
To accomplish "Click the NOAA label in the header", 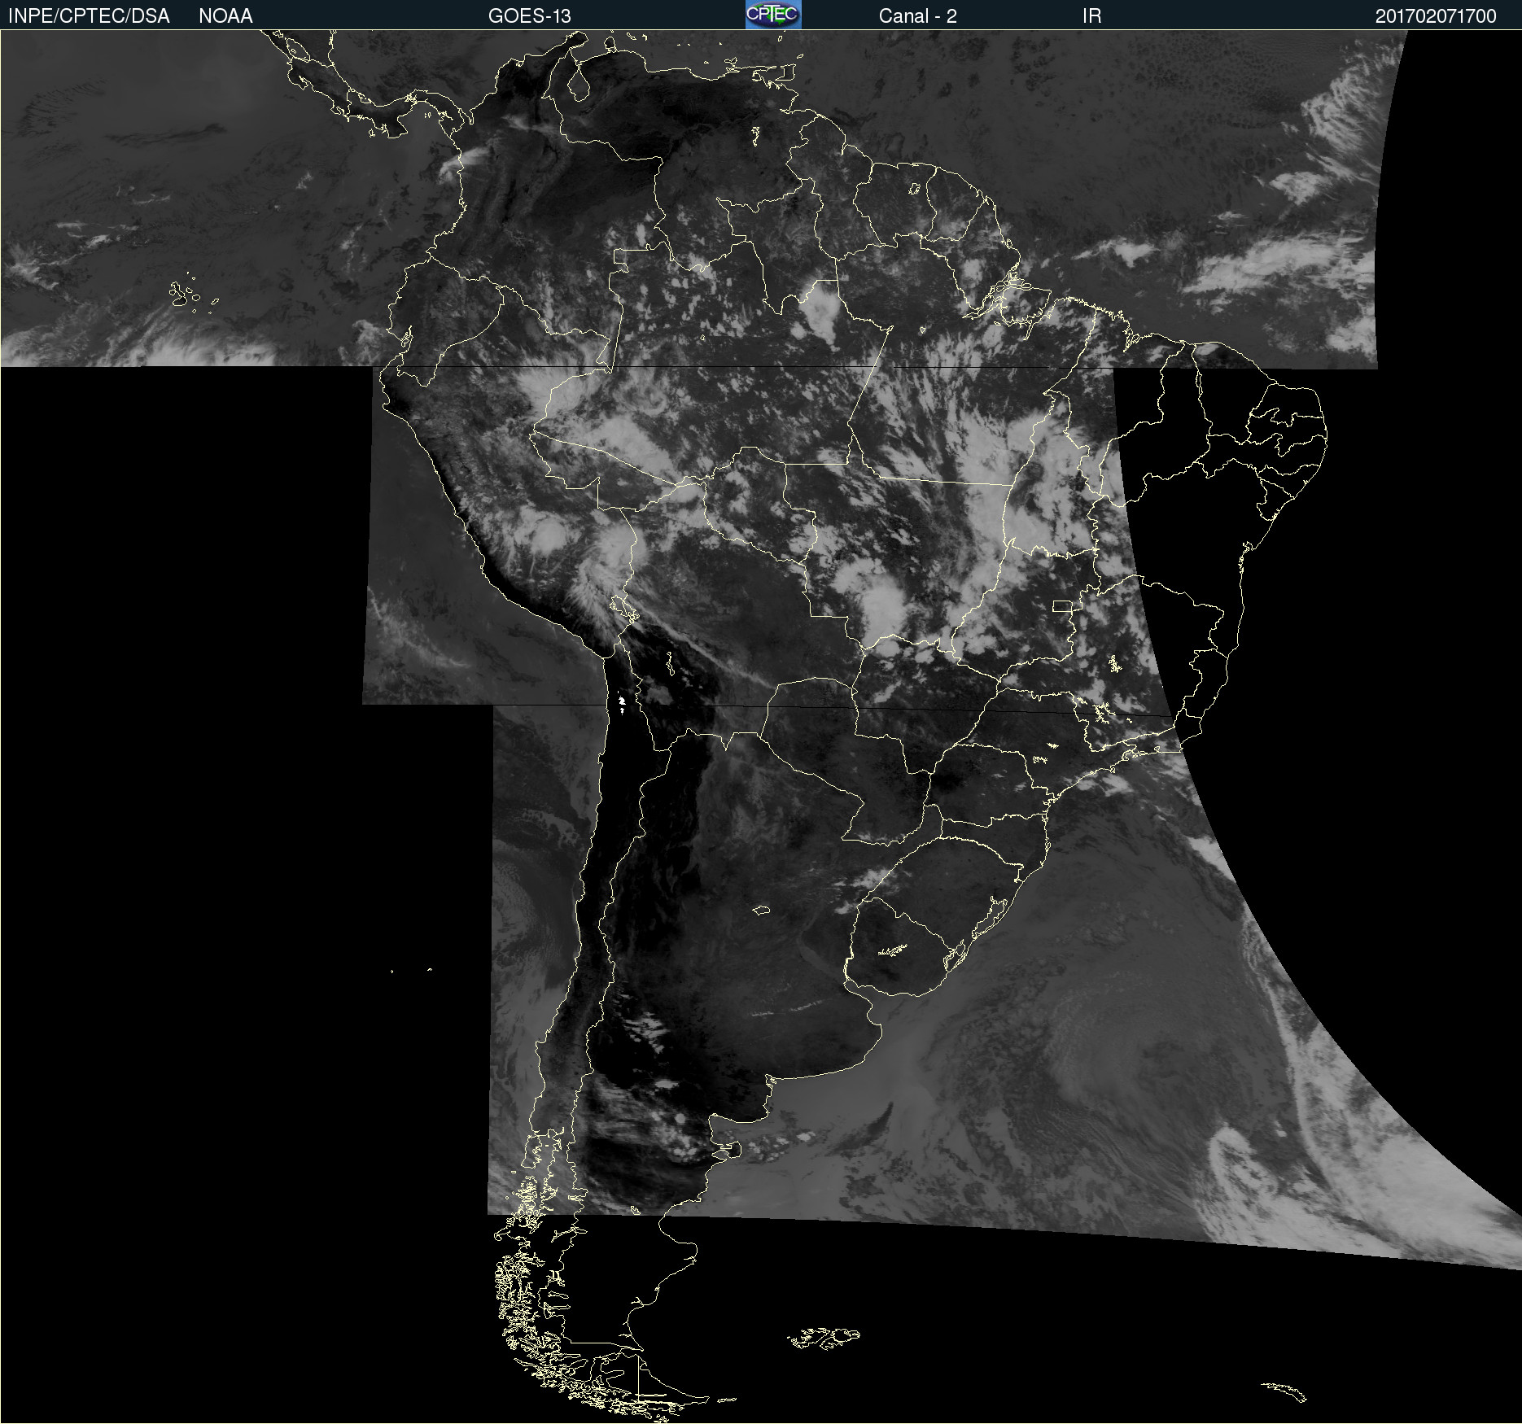I will point(225,16).
